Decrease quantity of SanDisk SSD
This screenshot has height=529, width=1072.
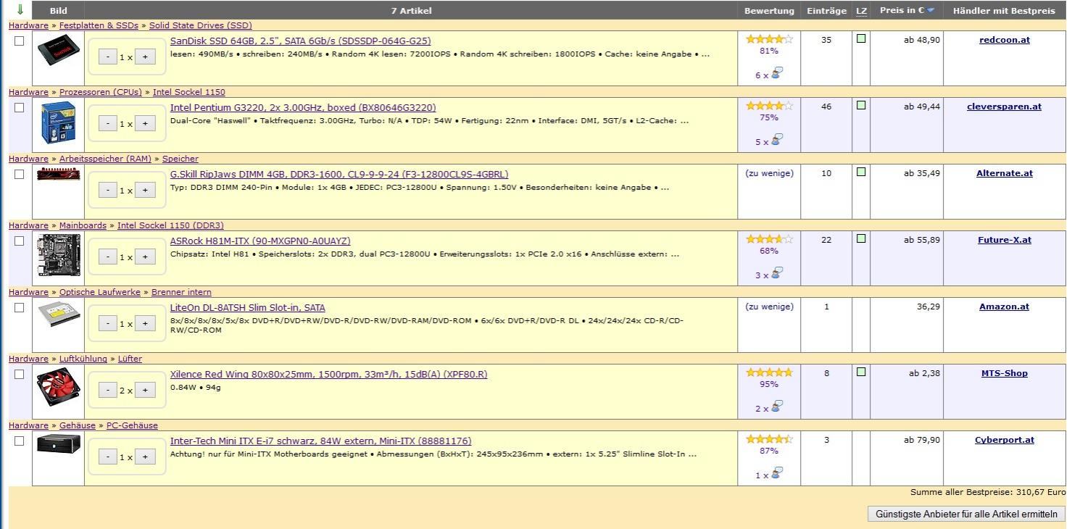[108, 57]
